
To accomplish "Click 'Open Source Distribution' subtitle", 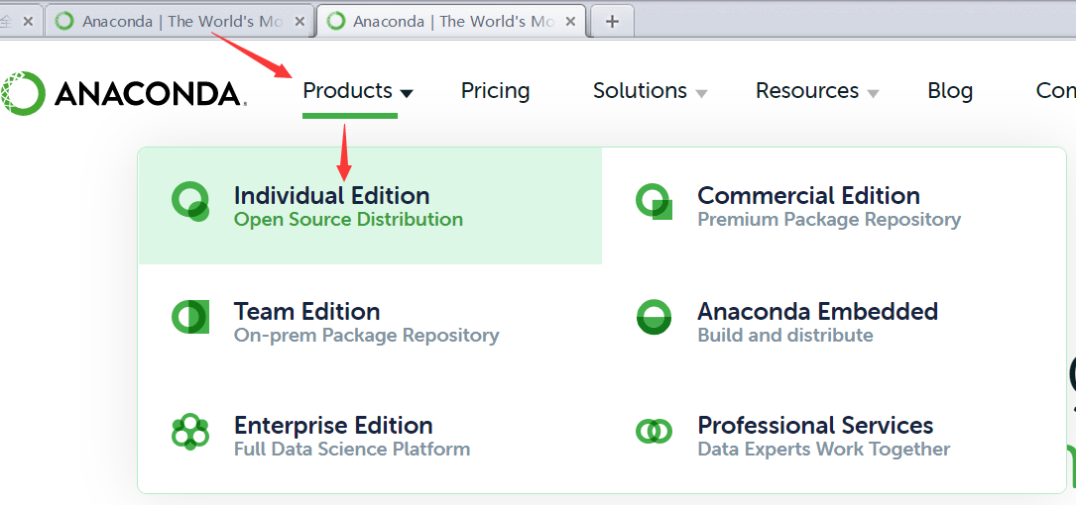I will [349, 220].
